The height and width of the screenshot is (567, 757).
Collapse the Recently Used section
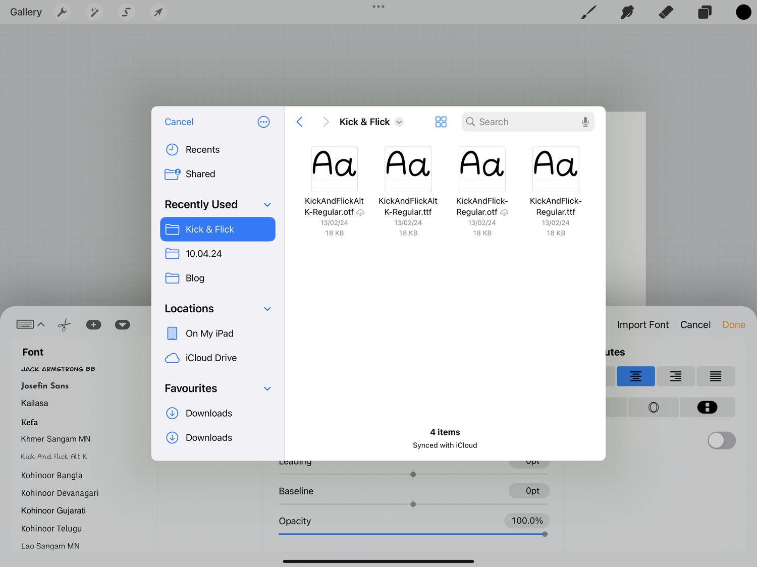click(267, 204)
